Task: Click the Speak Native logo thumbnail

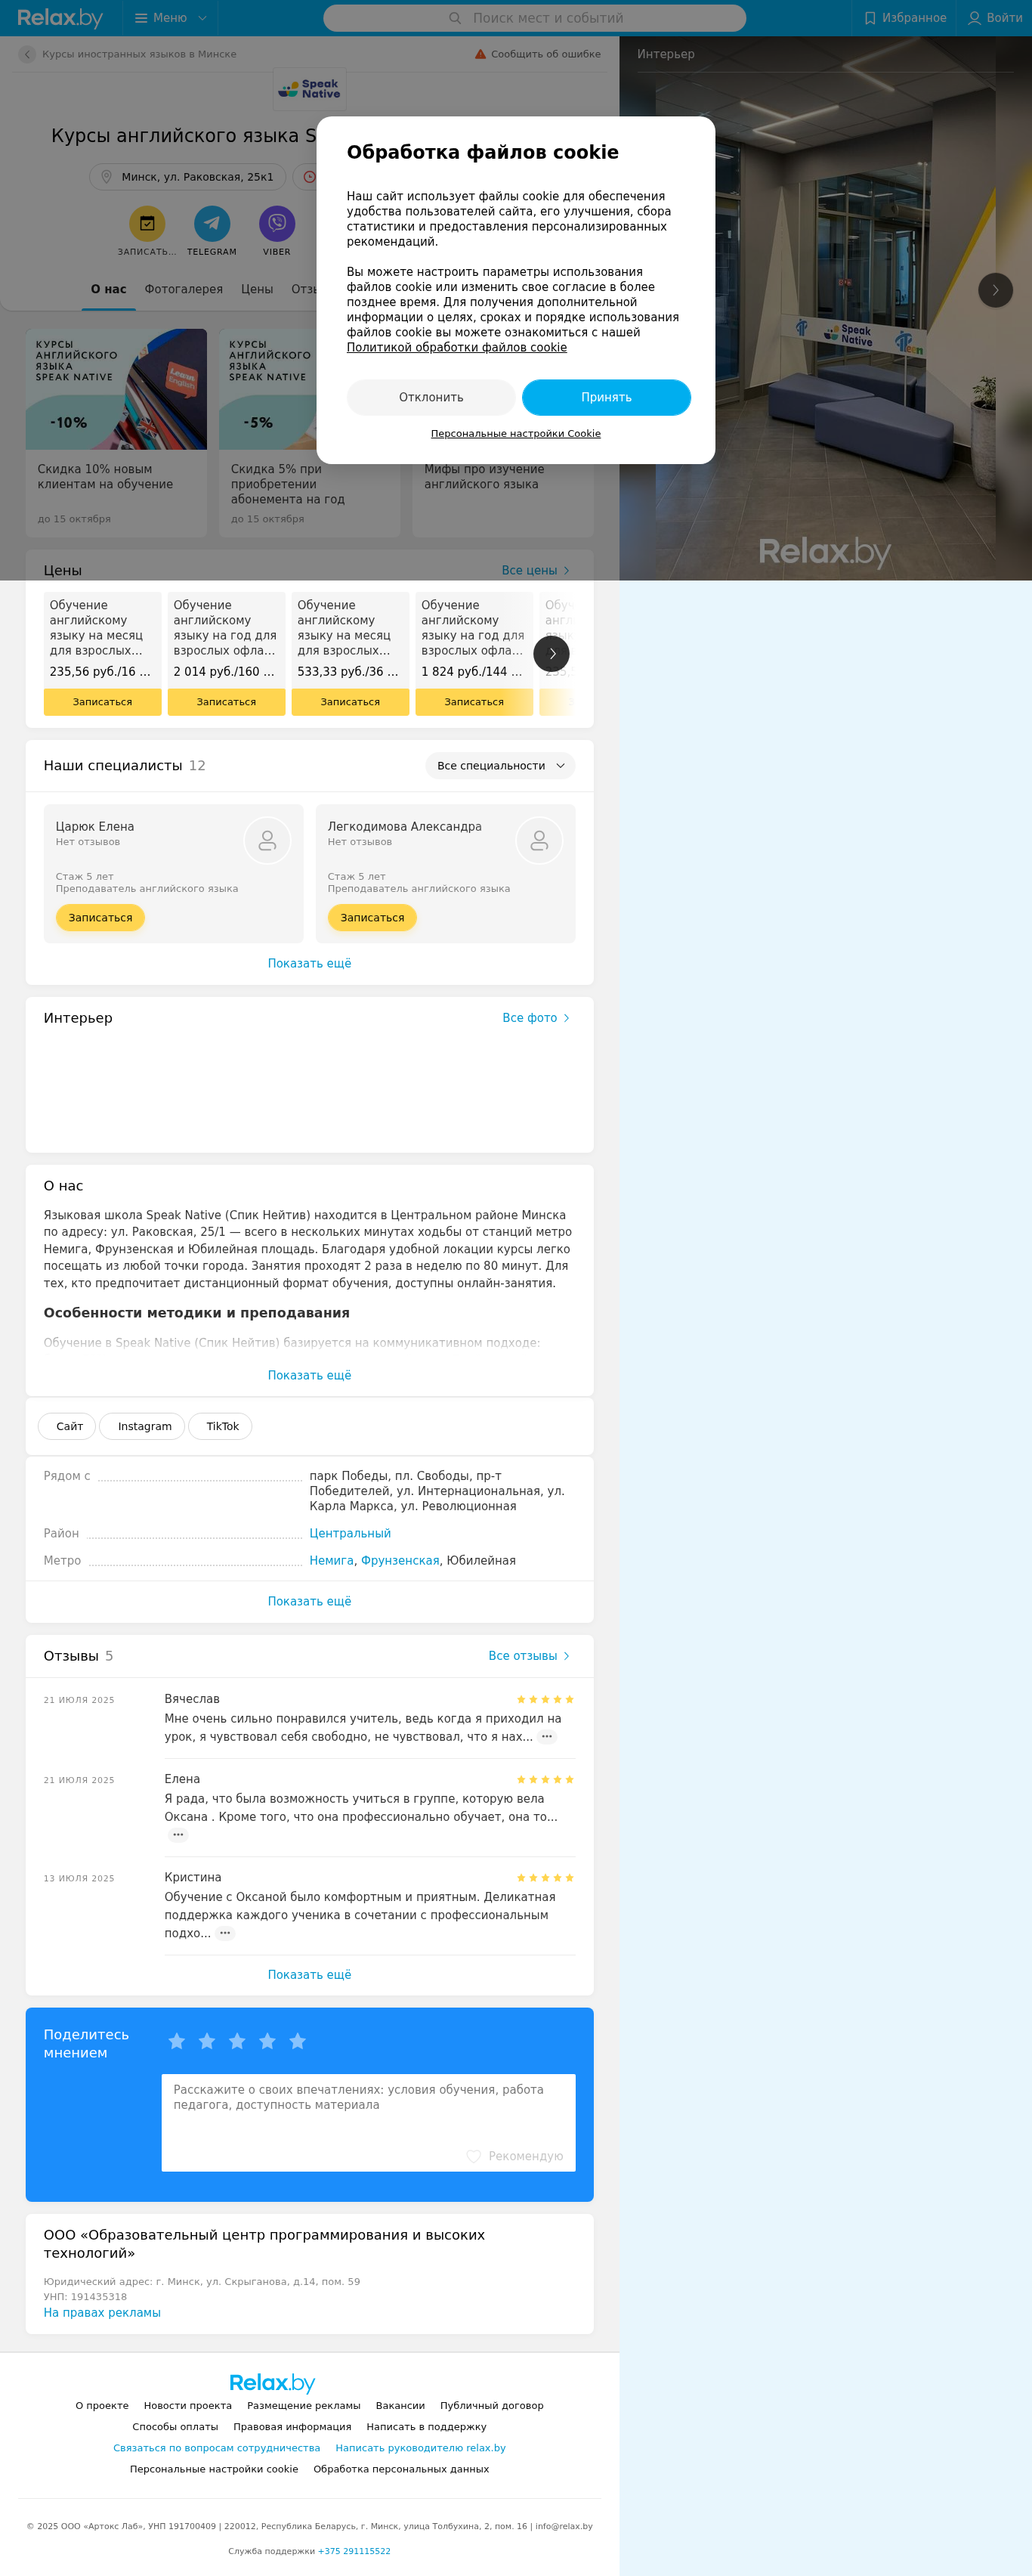Action: (310, 89)
